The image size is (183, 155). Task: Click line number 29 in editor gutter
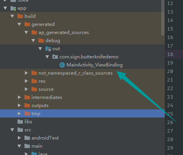click(x=170, y=148)
